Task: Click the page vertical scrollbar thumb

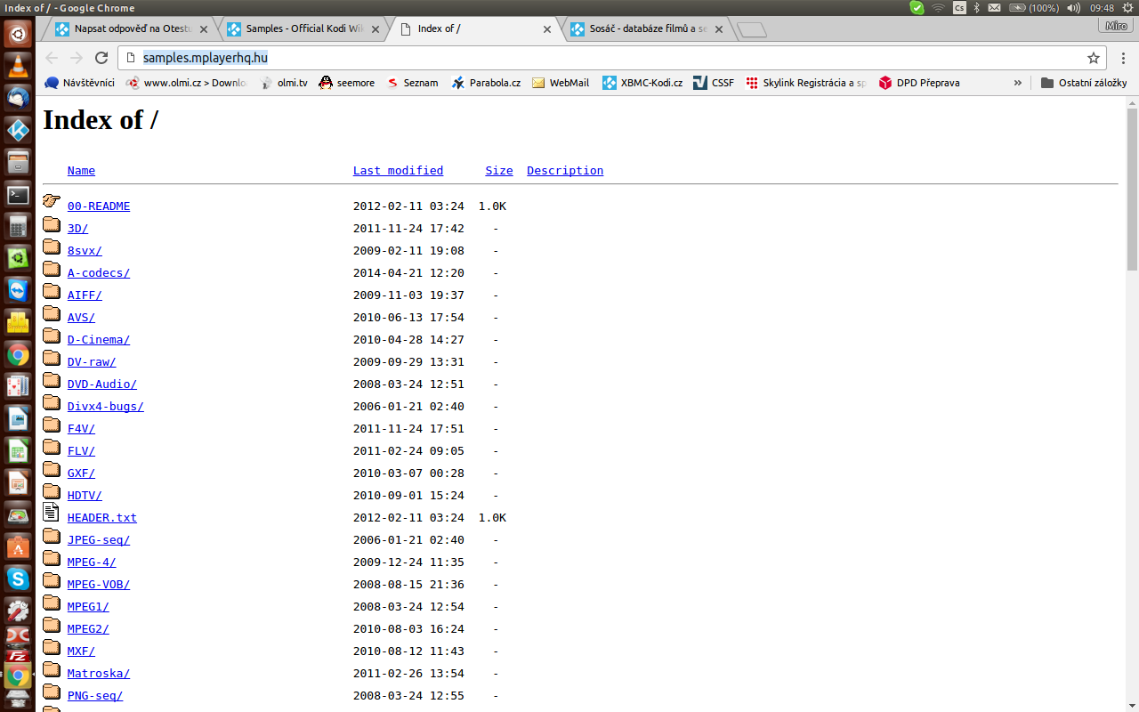Action: pyautogui.click(x=1132, y=187)
